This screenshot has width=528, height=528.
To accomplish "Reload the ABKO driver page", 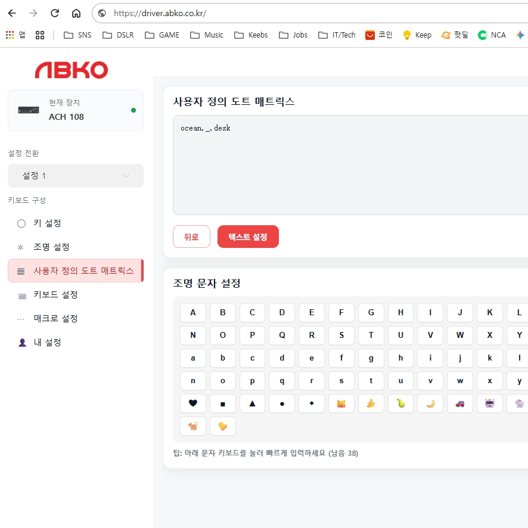I will tap(55, 13).
